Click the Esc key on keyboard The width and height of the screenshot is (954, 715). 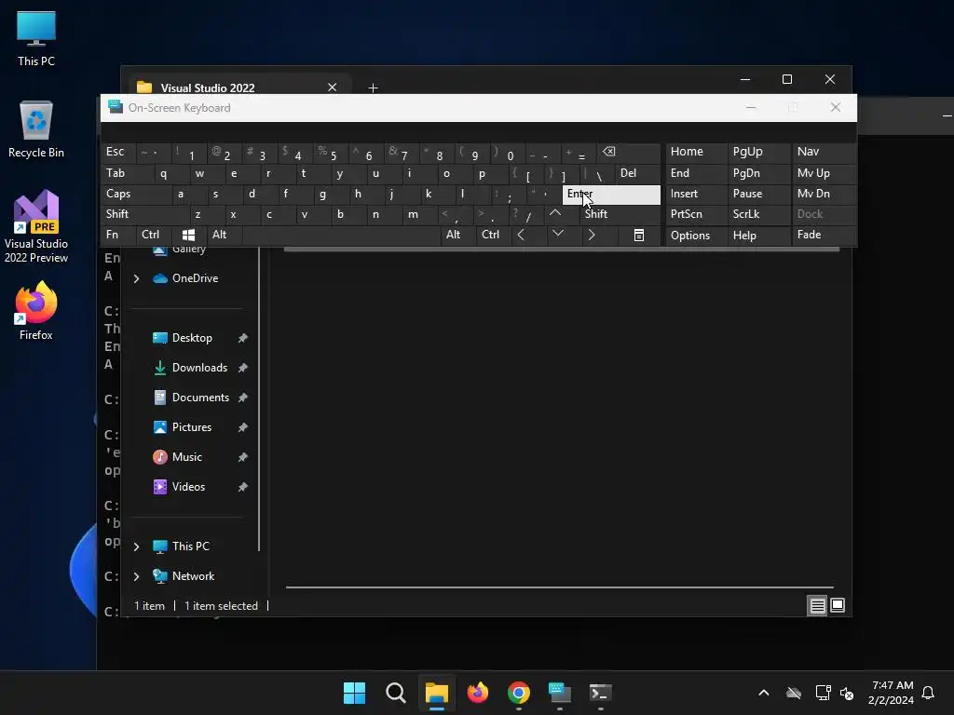pyautogui.click(x=118, y=152)
